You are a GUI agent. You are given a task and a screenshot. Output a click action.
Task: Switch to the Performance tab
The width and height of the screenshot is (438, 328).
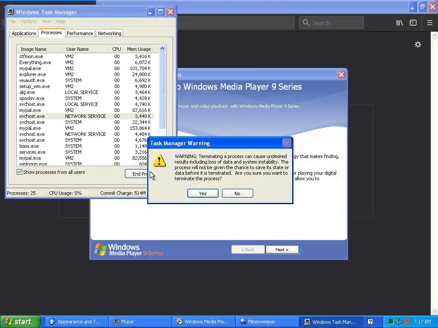(x=80, y=33)
